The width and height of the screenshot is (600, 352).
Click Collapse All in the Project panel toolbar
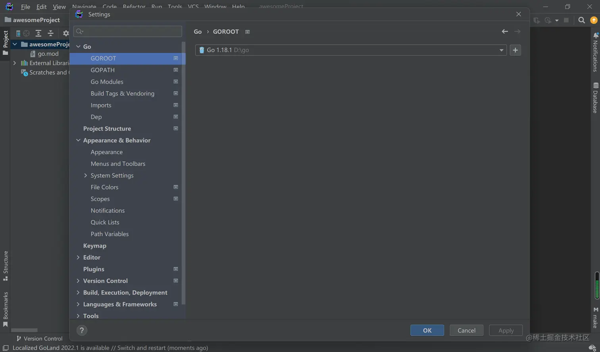tap(50, 33)
